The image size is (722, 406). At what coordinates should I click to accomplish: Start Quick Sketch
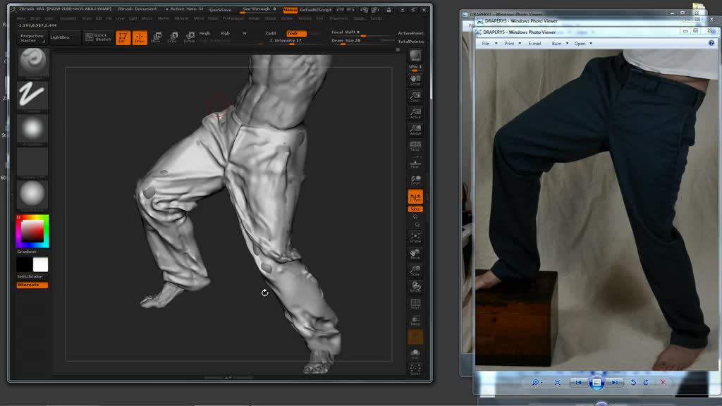(x=98, y=37)
